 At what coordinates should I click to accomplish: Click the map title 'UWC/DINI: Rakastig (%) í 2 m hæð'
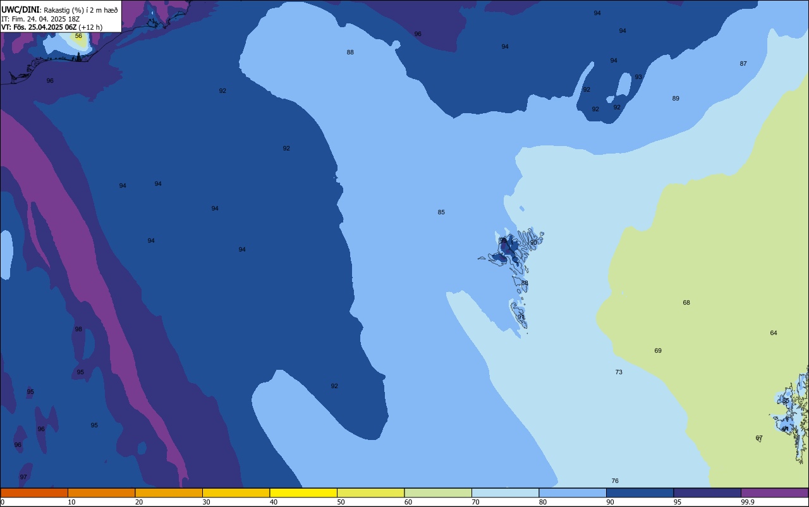pos(59,10)
